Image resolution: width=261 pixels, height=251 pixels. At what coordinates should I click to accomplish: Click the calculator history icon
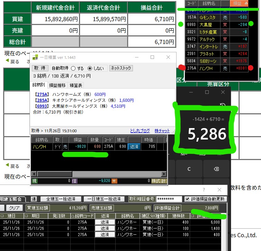click(x=223, y=106)
